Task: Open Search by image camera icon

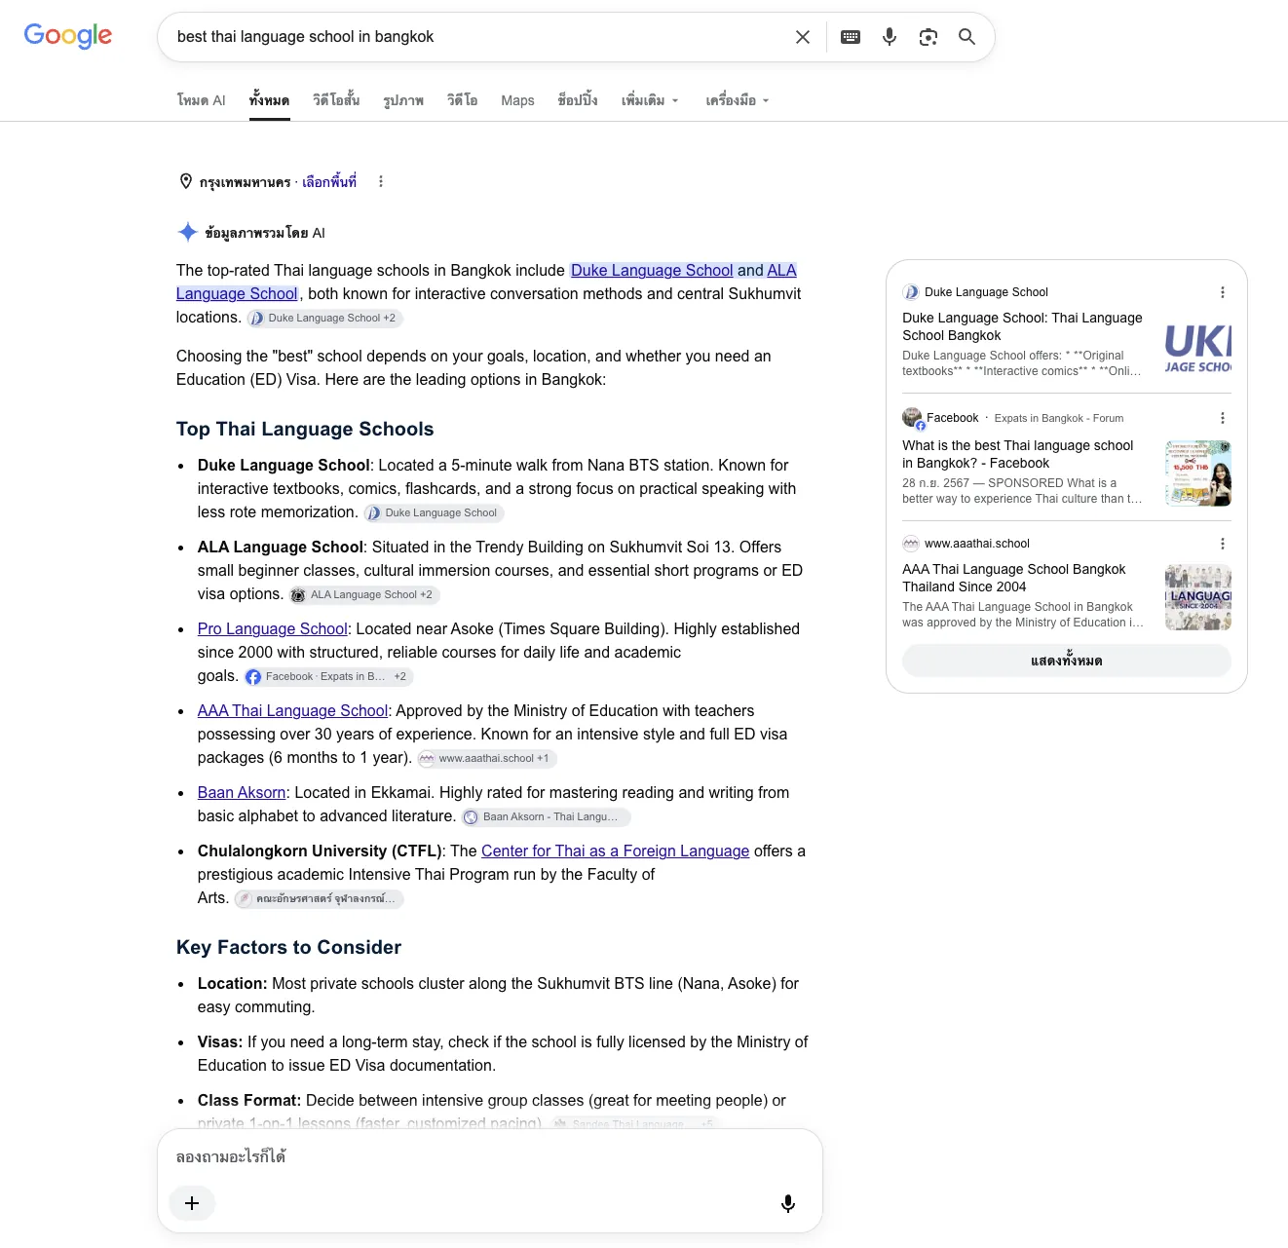Action: 928,37
